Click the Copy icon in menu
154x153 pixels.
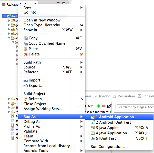coord(26,38)
